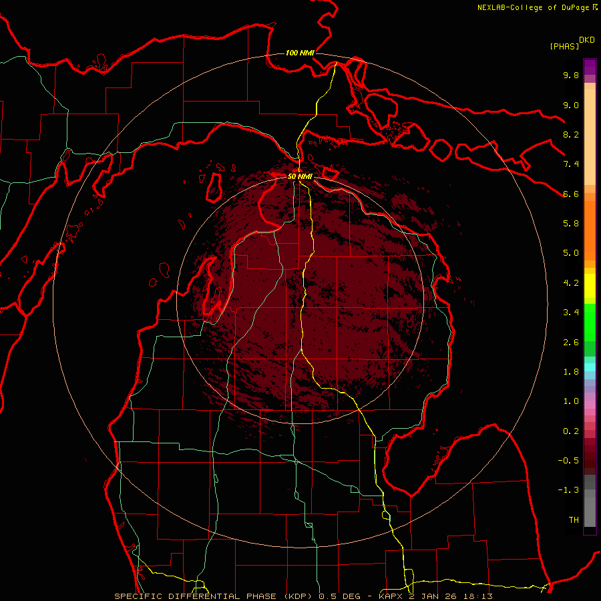Viewport: 601px width, 601px height.
Task: Click the DKD label above the color scale
Action: [x=587, y=40]
